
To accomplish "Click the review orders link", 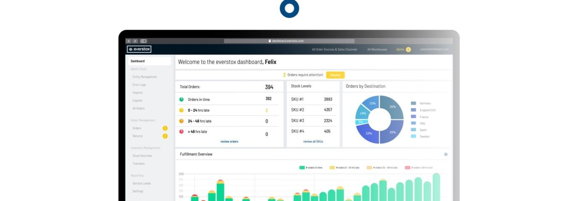I will tap(229, 142).
